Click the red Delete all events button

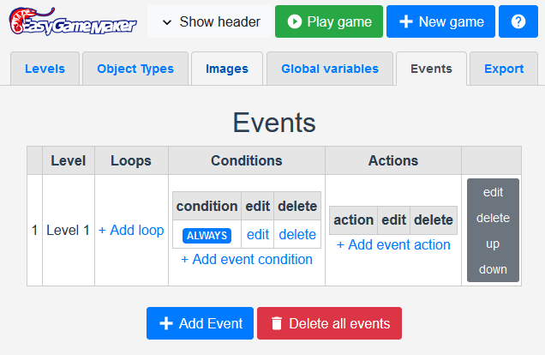[x=329, y=323]
